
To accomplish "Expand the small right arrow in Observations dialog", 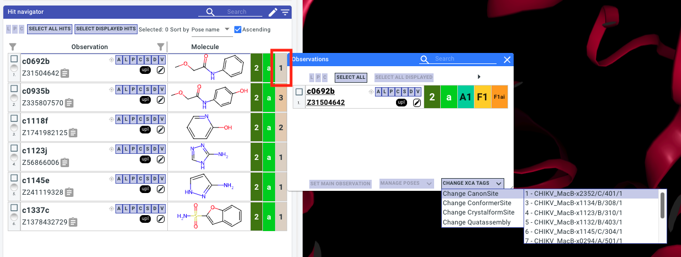I will 479,77.
